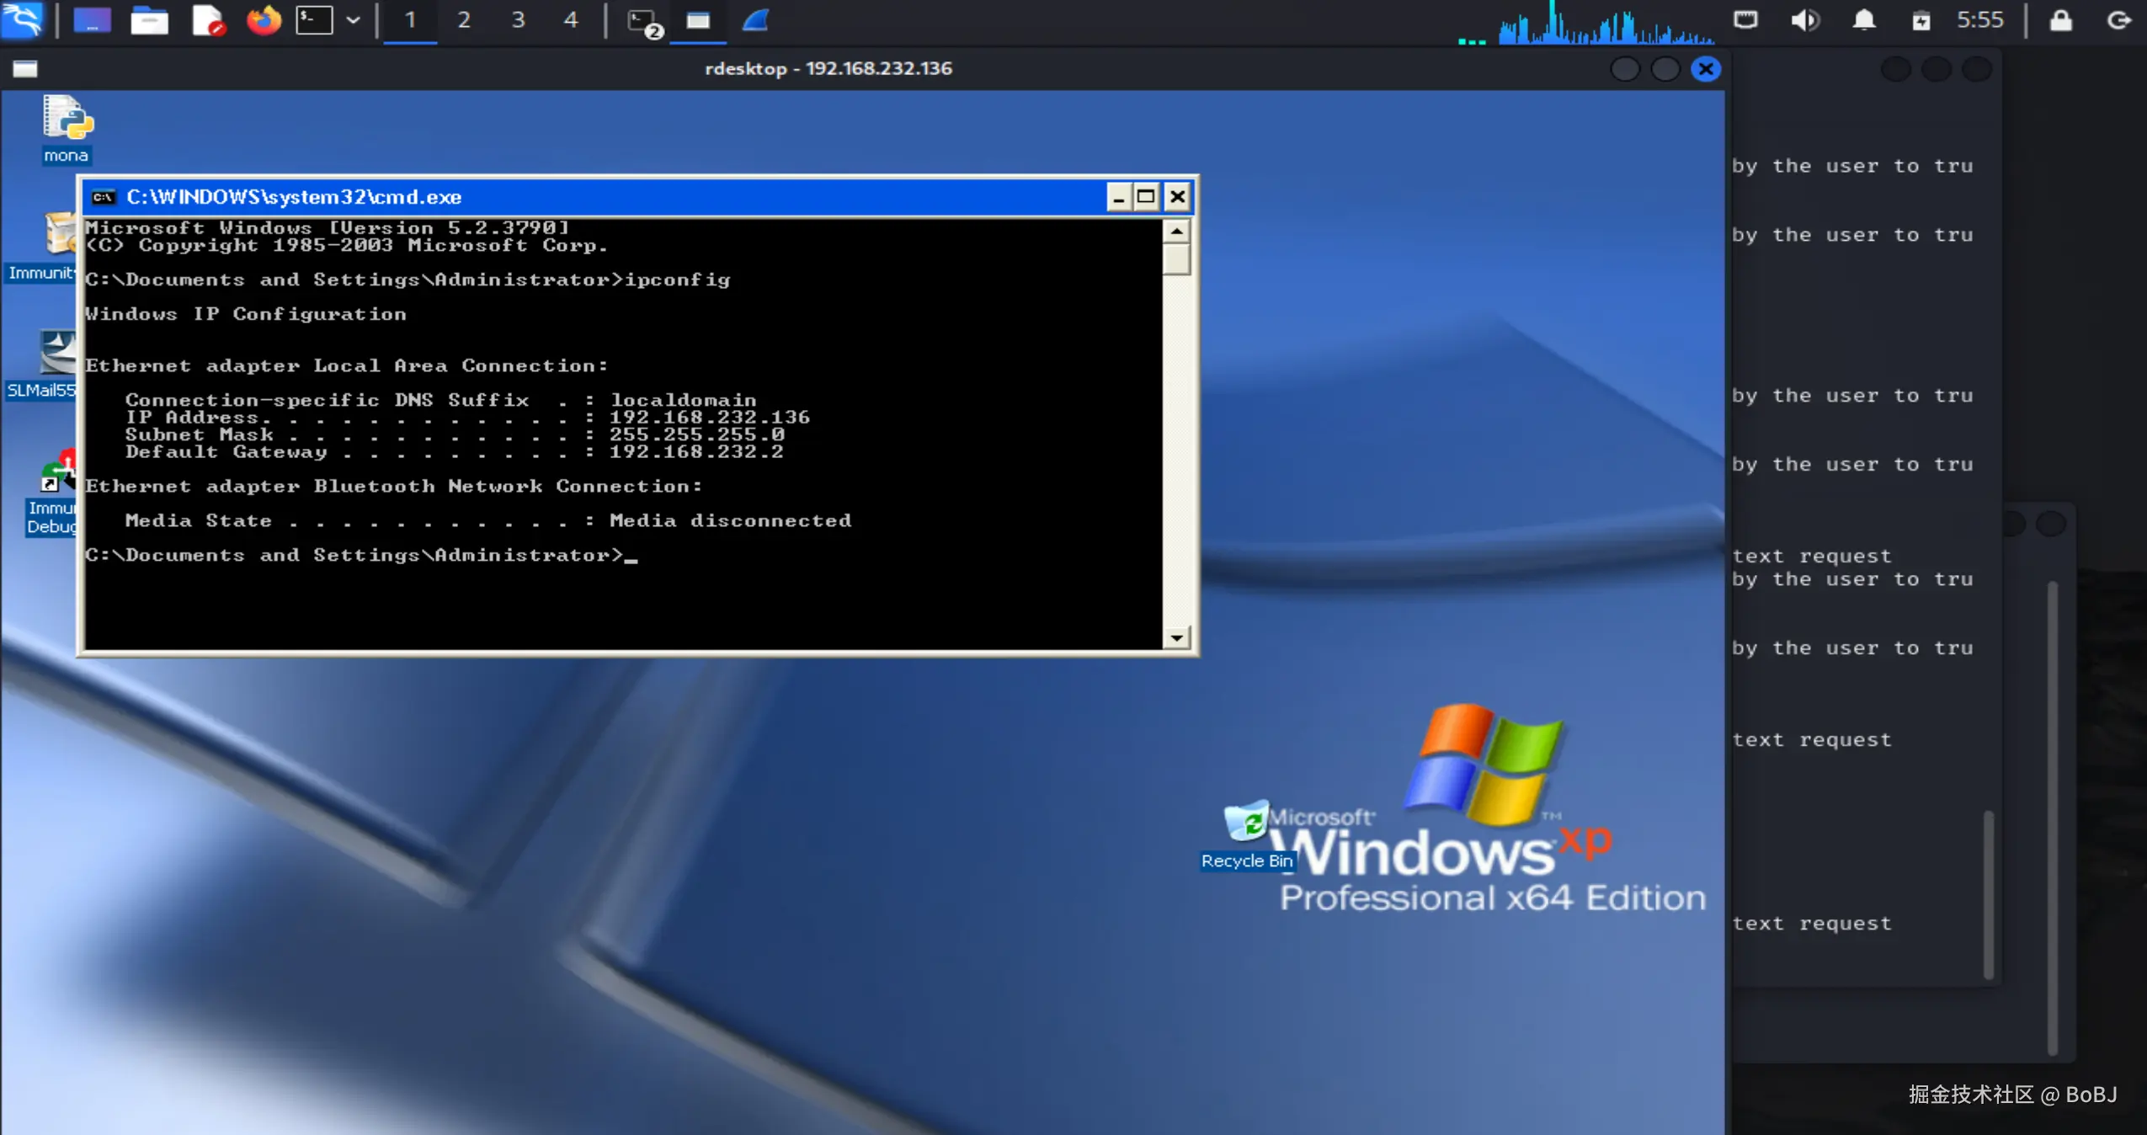Open the rdesktop window menu icon
This screenshot has width=2147, height=1135.
pos(24,69)
